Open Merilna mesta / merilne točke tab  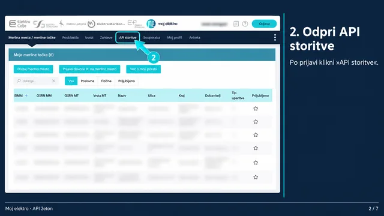pos(32,37)
